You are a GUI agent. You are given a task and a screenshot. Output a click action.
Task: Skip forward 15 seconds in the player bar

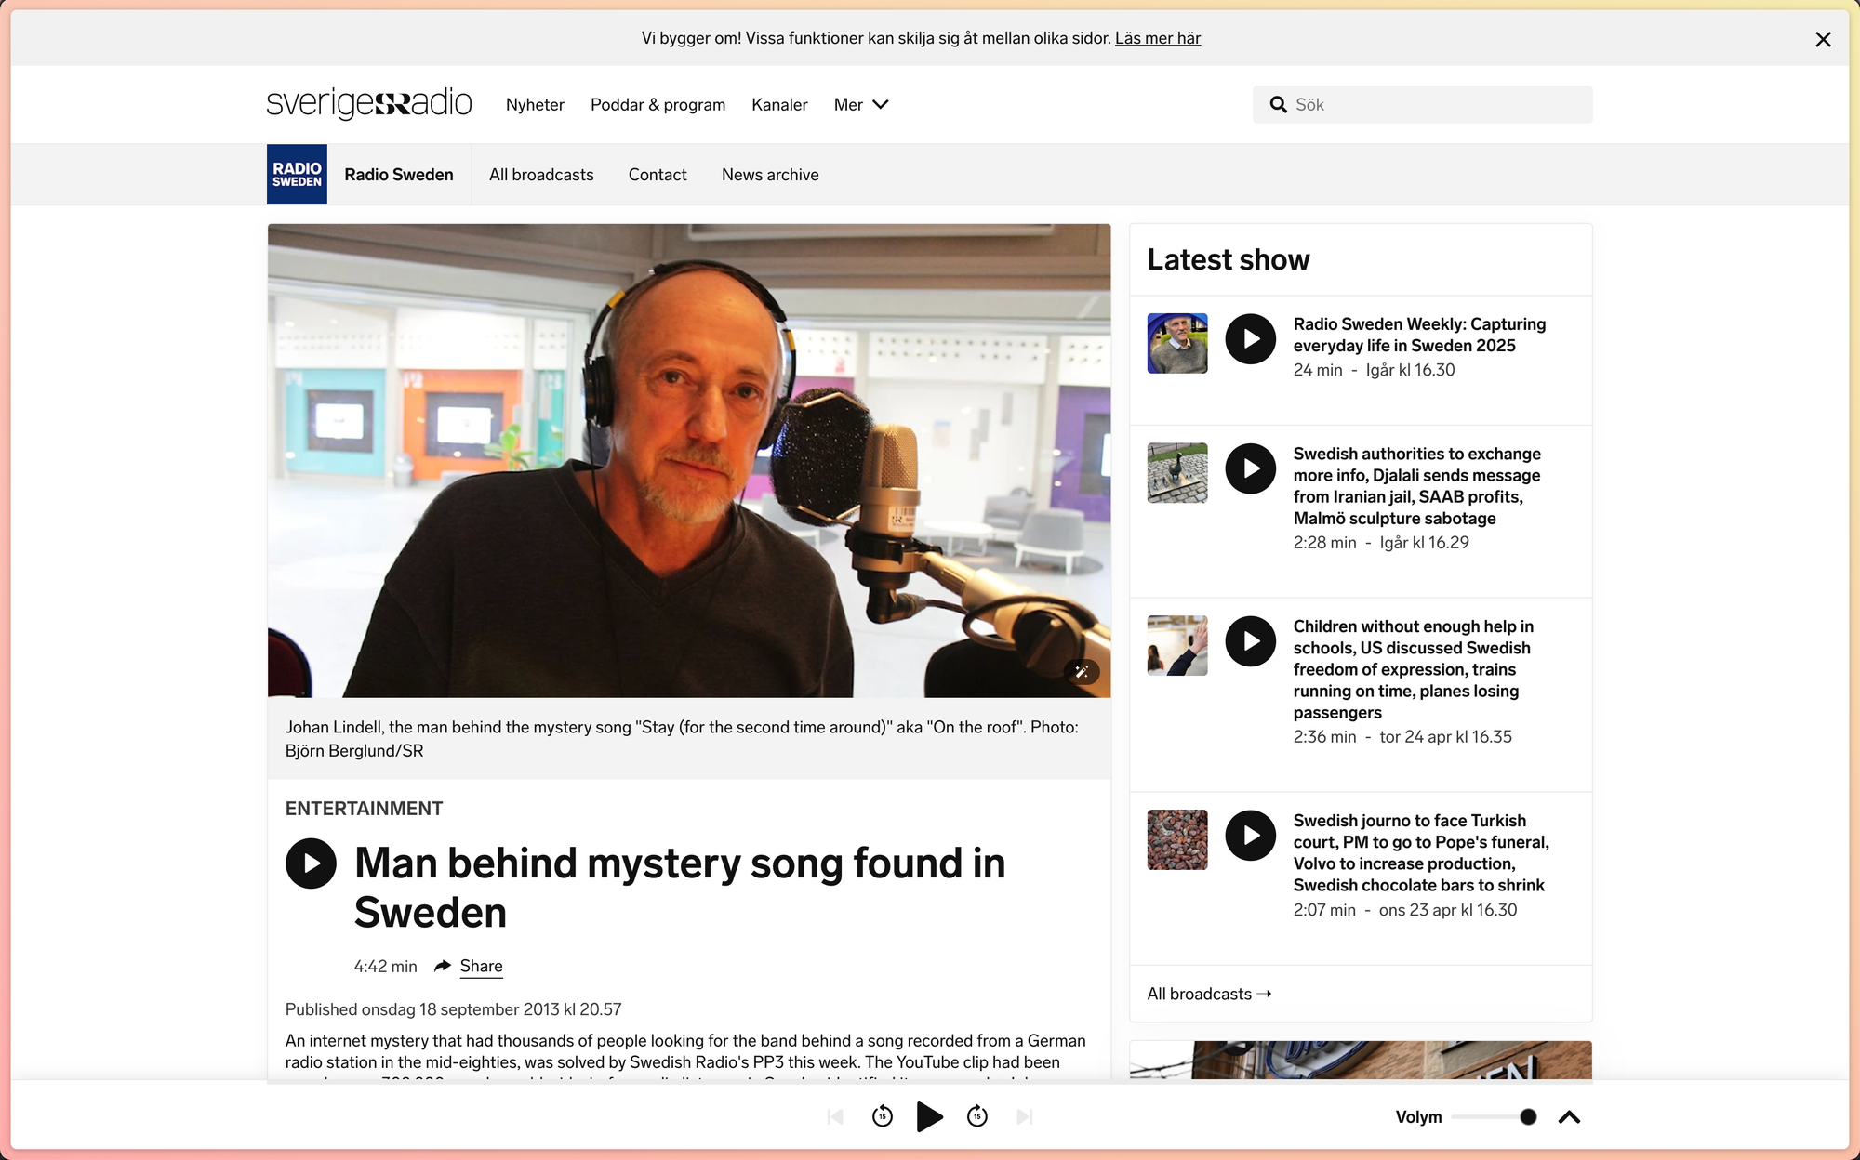coord(977,1116)
